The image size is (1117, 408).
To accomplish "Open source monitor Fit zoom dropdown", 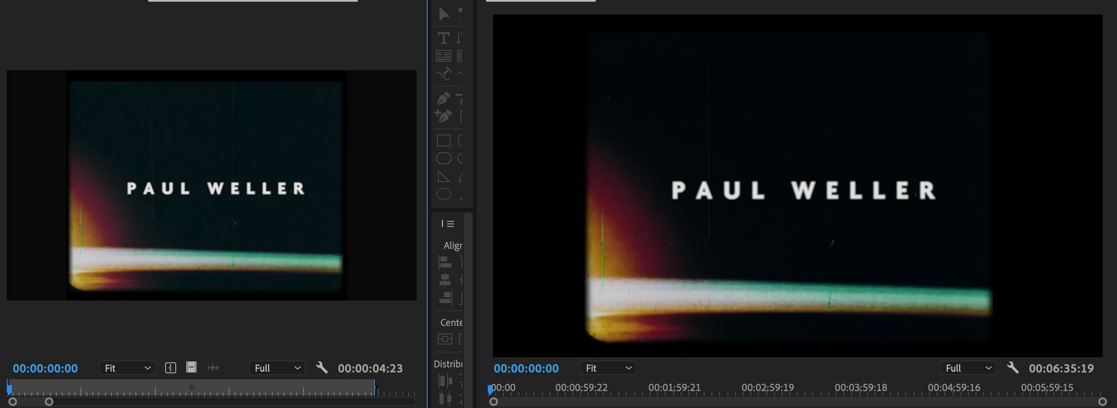I will (x=127, y=368).
